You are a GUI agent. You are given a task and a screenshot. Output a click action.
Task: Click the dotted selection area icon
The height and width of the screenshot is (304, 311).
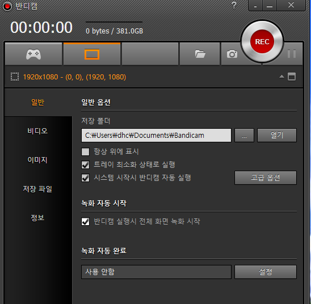pyautogui.click(x=15, y=77)
